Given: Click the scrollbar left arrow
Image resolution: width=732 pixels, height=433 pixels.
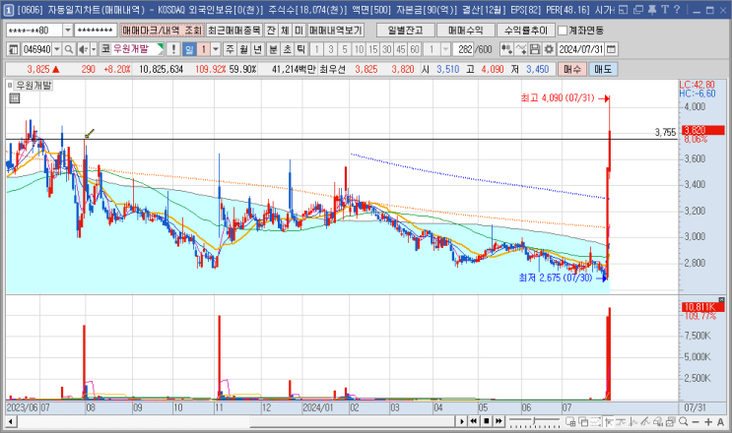Looking at the screenshot, I should click(11, 422).
